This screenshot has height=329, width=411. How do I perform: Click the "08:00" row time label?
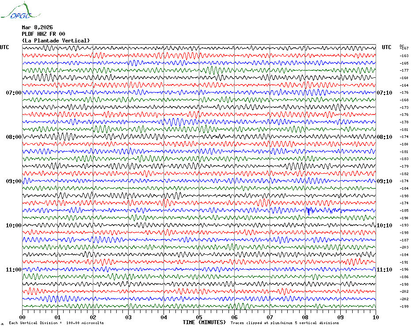click(14, 137)
